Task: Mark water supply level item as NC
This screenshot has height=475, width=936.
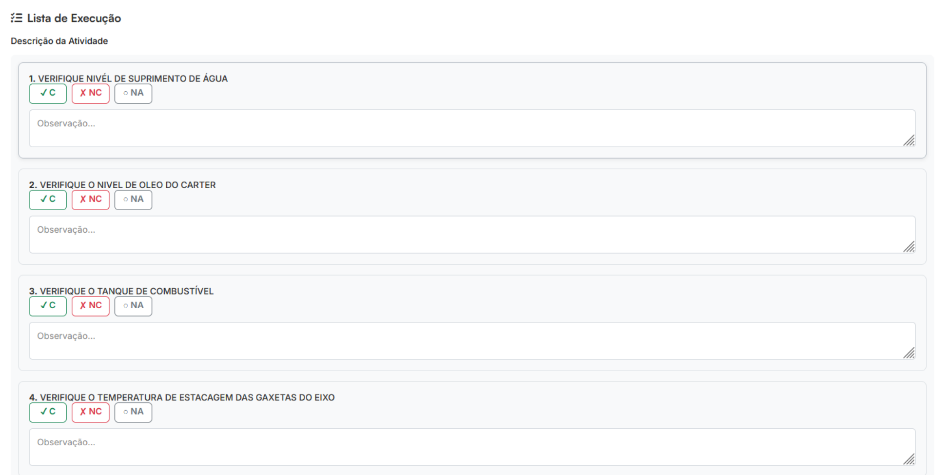Action: click(91, 93)
